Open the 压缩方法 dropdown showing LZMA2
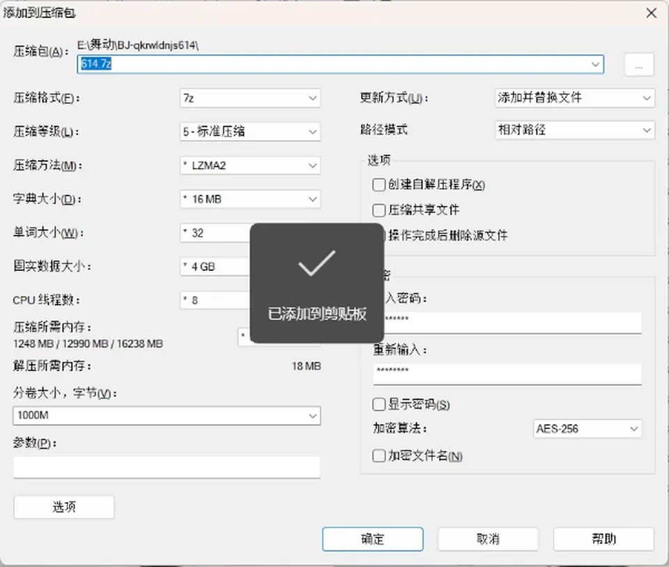The width and height of the screenshot is (669, 567). point(250,165)
